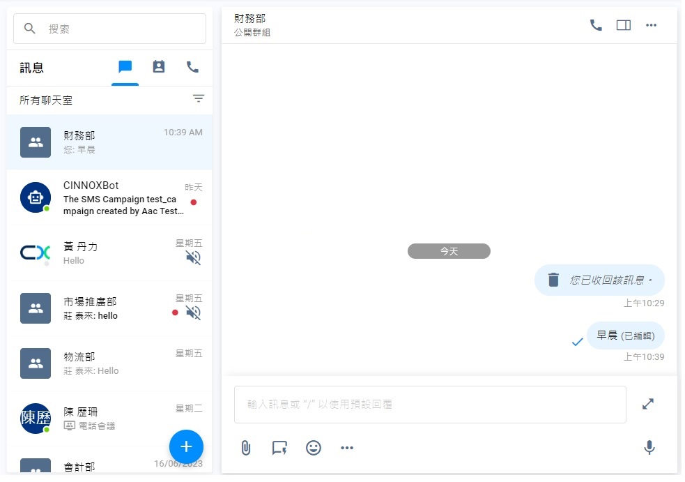Select the canned response icon in composer

point(279,448)
